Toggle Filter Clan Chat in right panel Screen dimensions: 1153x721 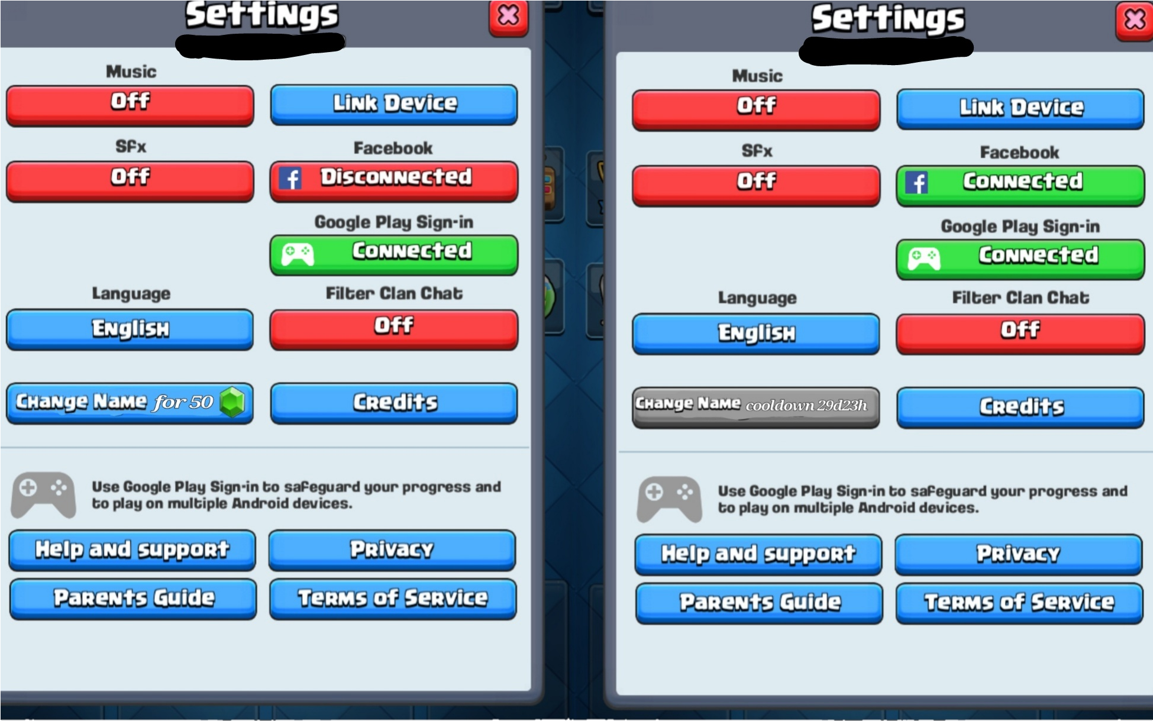(x=1020, y=334)
